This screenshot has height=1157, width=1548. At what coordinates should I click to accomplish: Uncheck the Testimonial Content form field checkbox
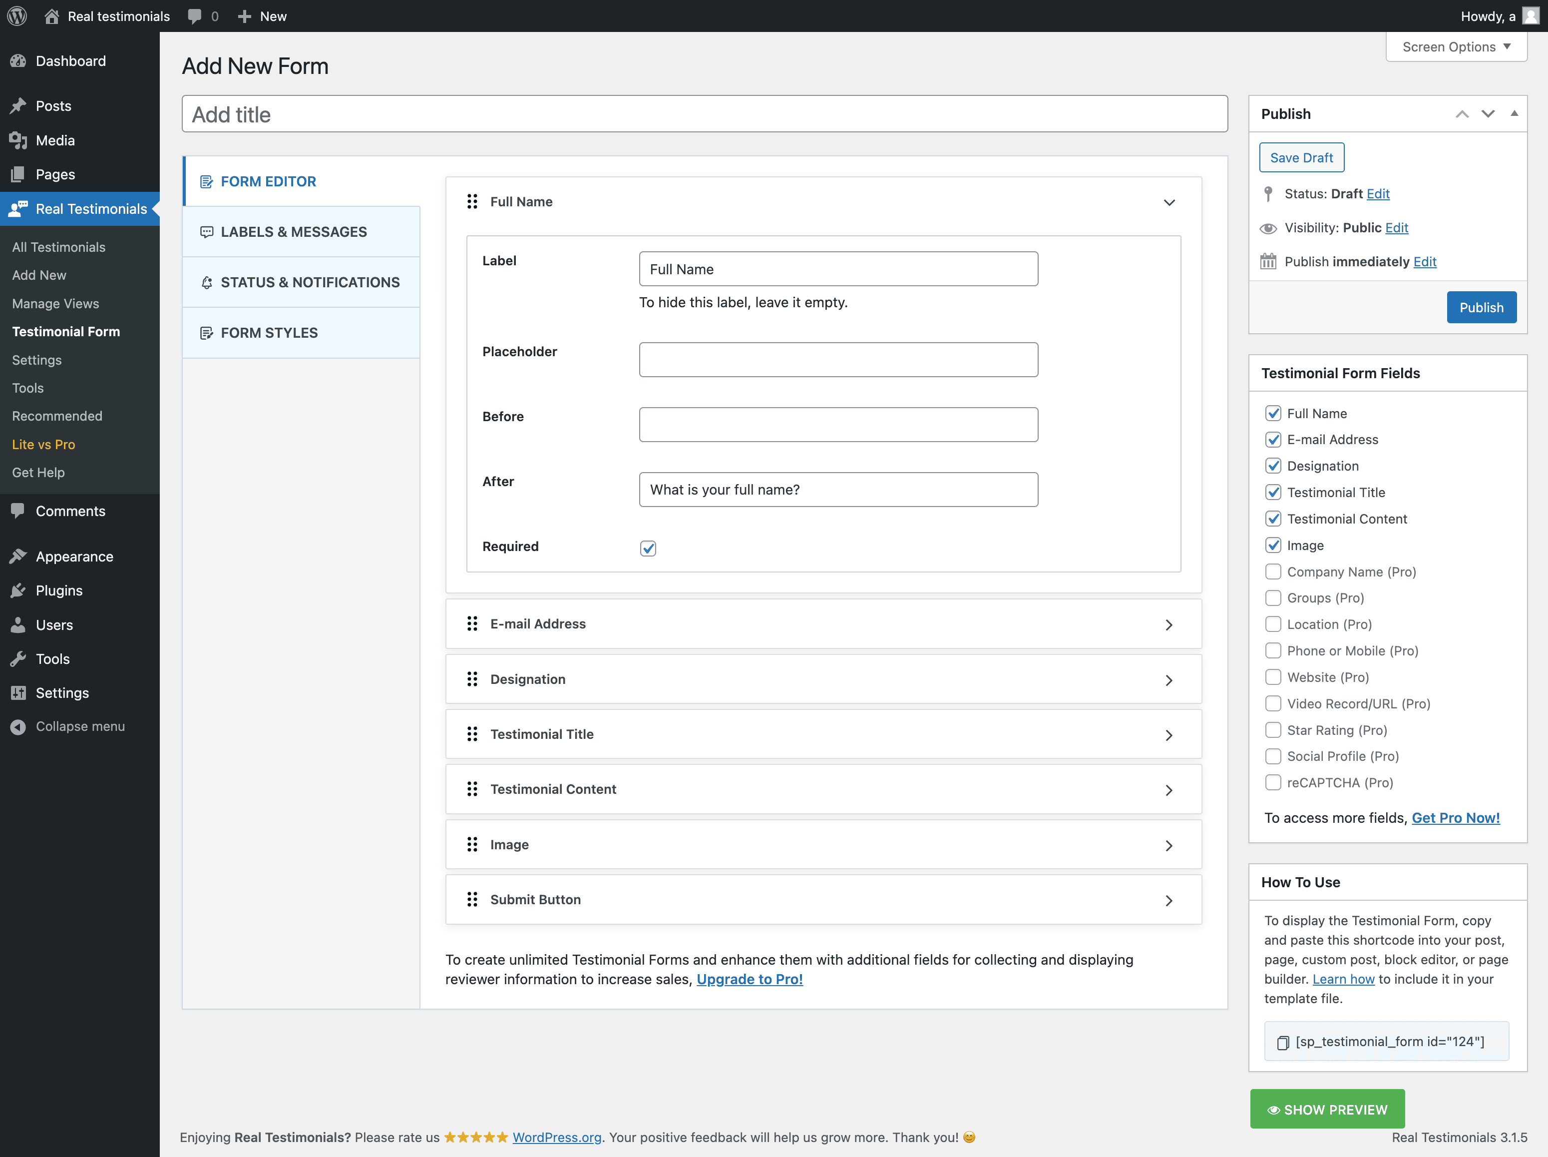1273,519
